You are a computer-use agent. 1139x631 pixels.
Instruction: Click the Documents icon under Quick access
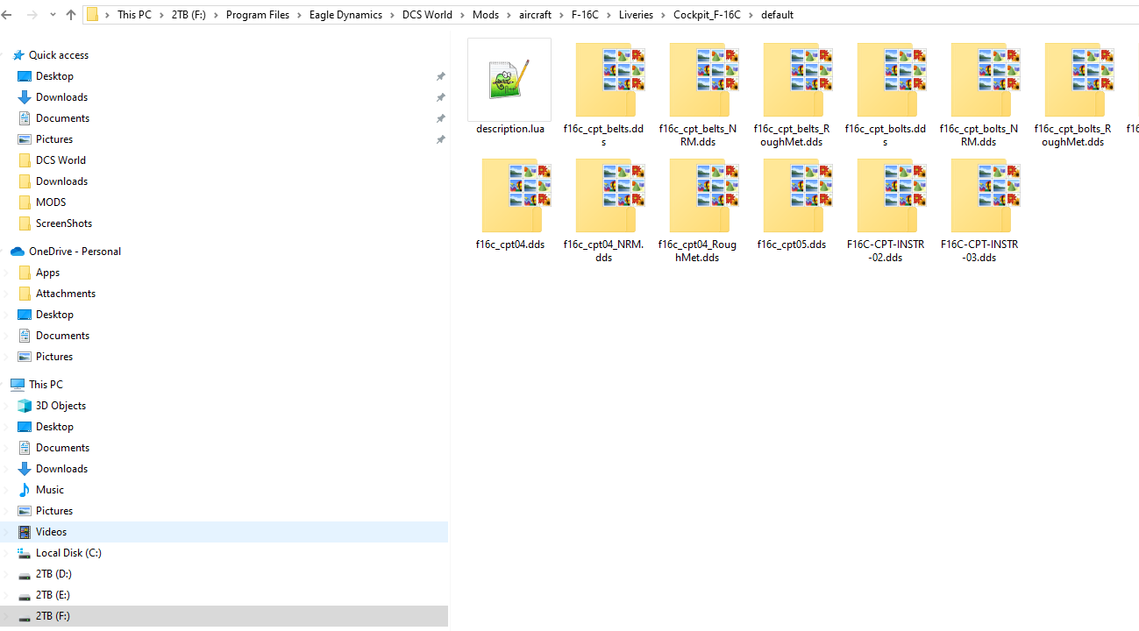tap(25, 118)
